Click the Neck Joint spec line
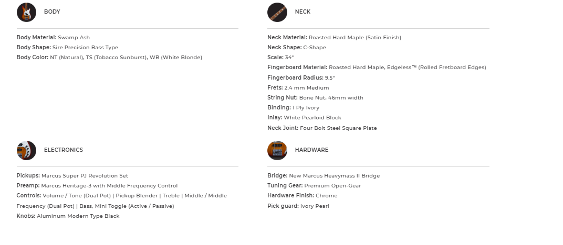Screen dimensions: 563x245 click(x=322, y=128)
